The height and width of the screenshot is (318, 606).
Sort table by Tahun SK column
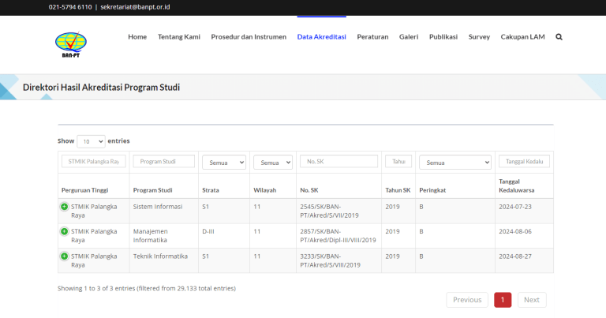pyautogui.click(x=398, y=190)
